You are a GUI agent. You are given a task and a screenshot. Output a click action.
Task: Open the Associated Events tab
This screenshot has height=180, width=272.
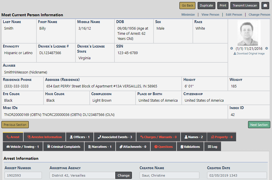(115, 137)
